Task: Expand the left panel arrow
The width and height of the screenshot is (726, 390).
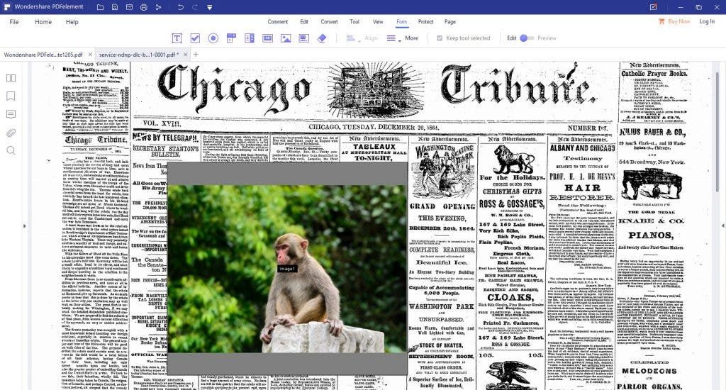Action: click(x=25, y=226)
